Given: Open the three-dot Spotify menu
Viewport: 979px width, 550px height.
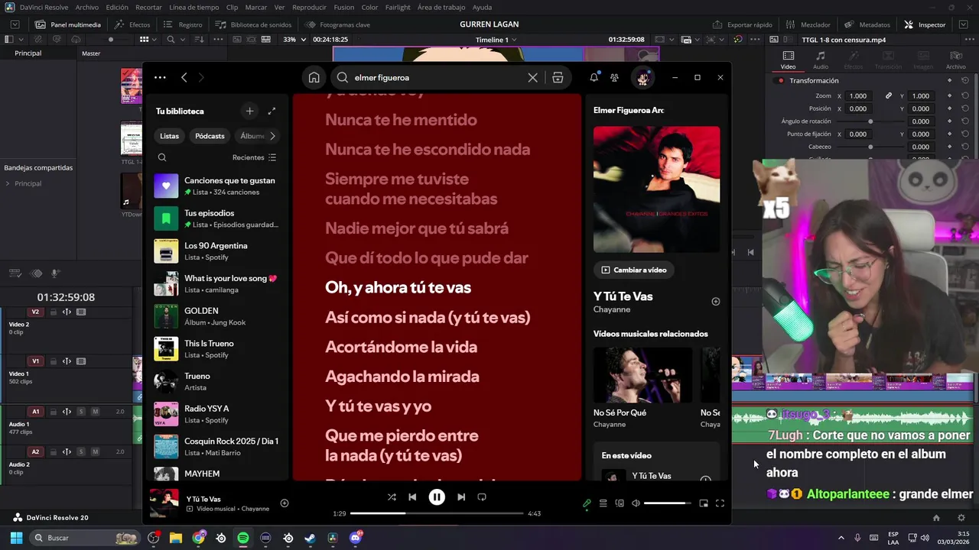Looking at the screenshot, I should [160, 77].
